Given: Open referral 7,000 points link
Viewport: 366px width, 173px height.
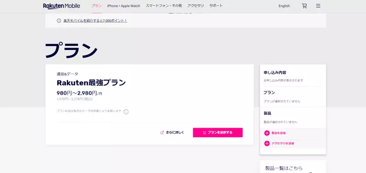Looking at the screenshot, I should (95, 21).
